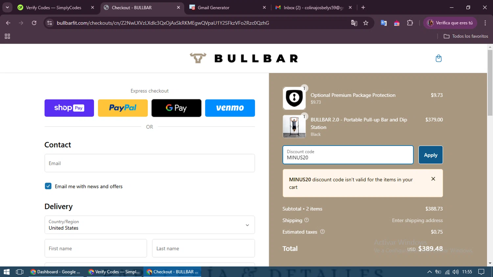Click the 11:55 taskbar clock
This screenshot has height=277, width=493.
467,272
